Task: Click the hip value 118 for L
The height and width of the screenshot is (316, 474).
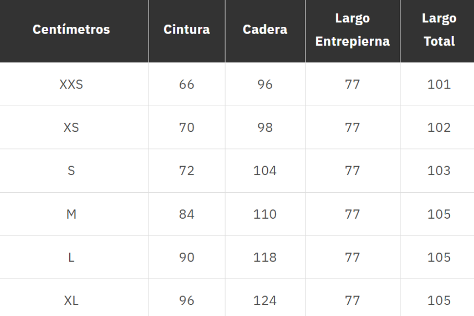Action: 265,258
